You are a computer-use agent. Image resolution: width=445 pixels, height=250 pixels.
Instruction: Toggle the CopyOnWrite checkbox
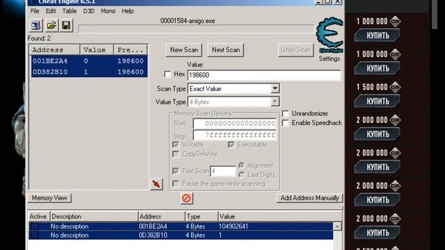point(176,154)
